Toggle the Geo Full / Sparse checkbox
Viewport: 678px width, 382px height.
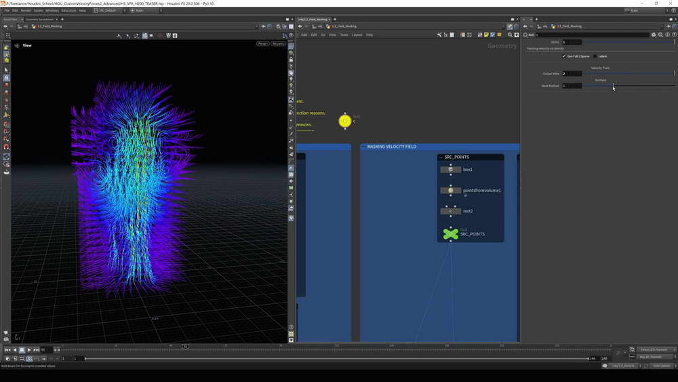[563, 56]
